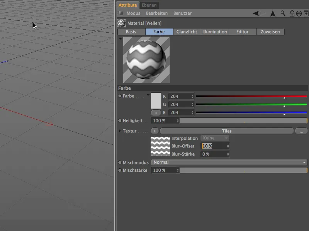Click the G value field
This screenshot has height=231, width=309.
180,104
